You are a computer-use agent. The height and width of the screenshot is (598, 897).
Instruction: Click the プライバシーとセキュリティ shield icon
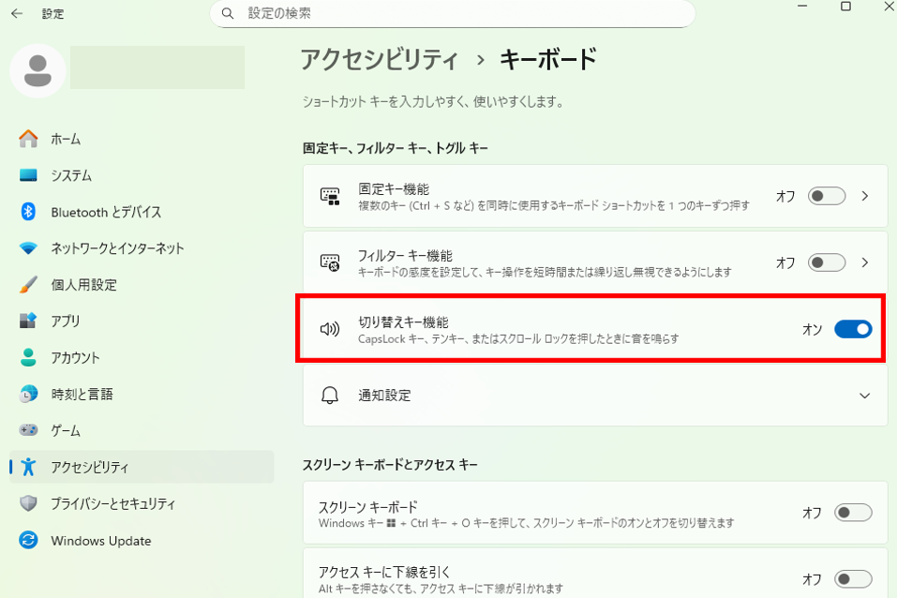(x=29, y=504)
